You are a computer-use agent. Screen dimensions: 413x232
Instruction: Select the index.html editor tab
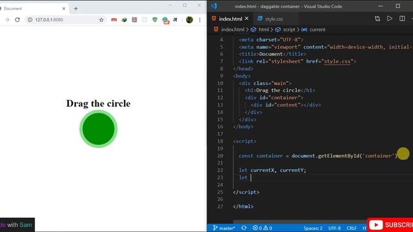point(230,19)
